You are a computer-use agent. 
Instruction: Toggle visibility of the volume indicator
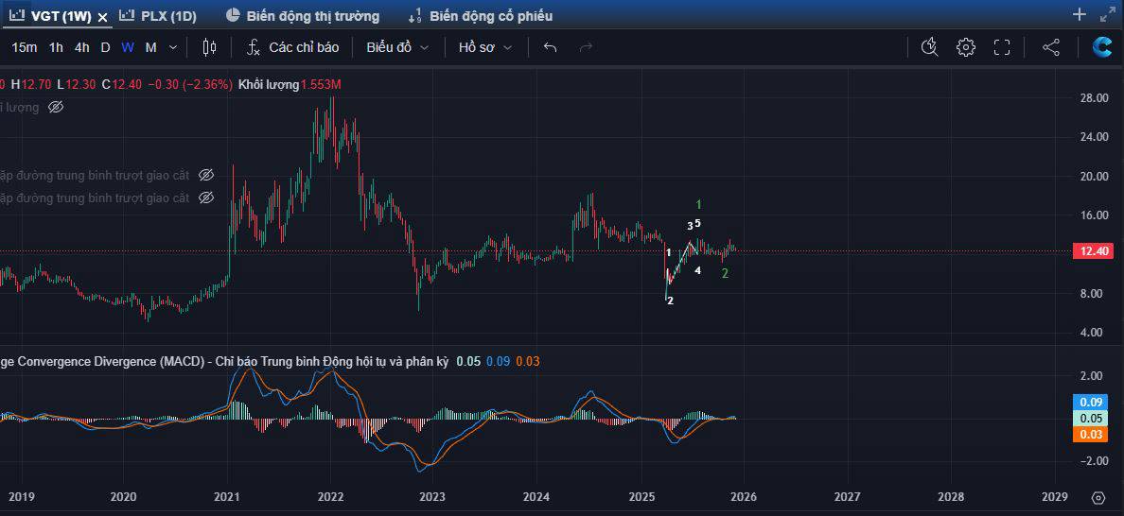56,107
